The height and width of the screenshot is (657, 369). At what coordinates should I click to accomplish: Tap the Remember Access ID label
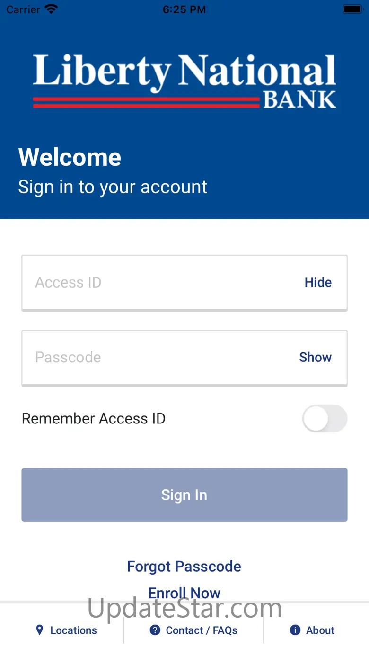tap(94, 419)
